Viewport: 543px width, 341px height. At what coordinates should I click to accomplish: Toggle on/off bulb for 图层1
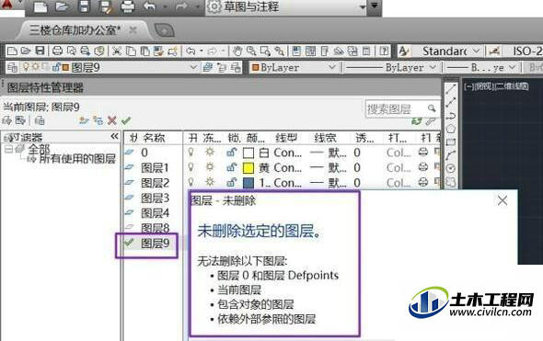[x=191, y=167]
